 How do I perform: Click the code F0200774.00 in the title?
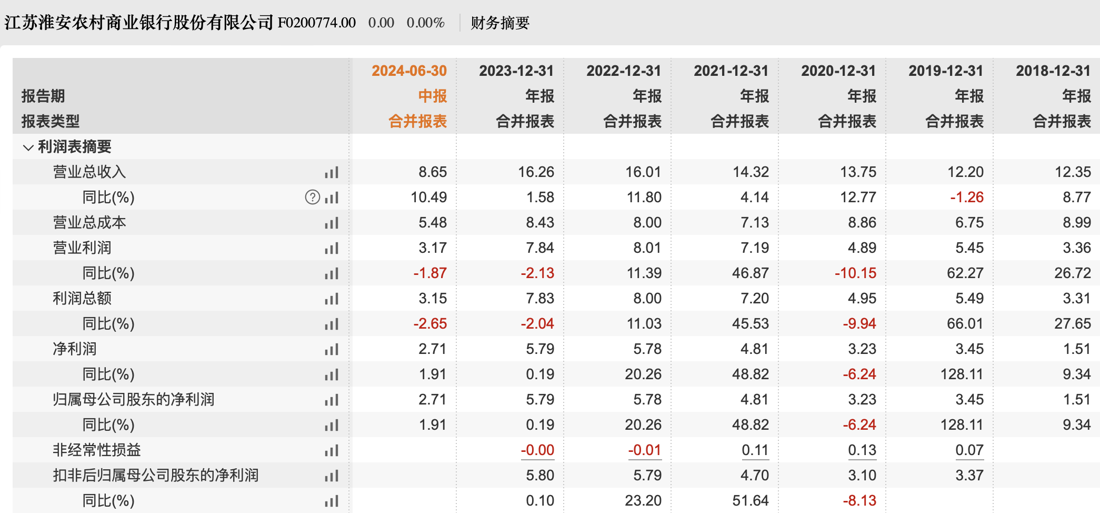(x=317, y=23)
